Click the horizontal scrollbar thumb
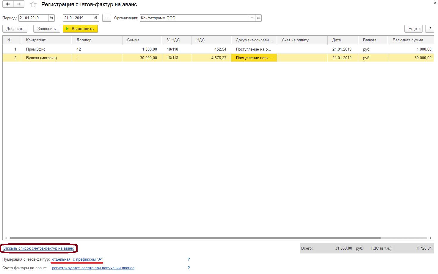The width and height of the screenshot is (438, 274). (x=195, y=238)
